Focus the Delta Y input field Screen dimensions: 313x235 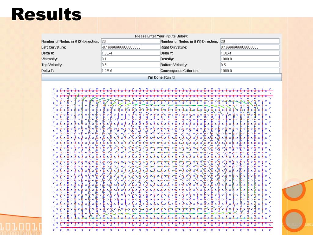pyautogui.click(x=250, y=53)
